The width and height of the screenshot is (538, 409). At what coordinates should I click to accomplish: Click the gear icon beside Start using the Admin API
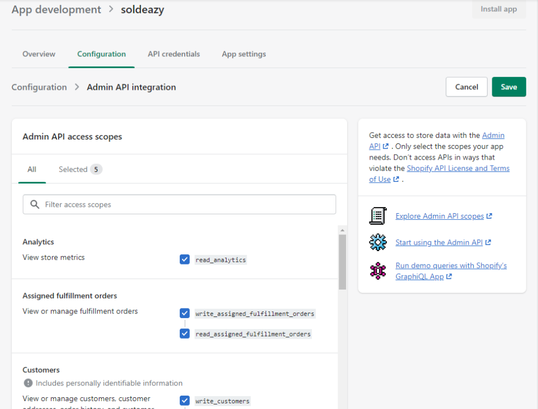[x=378, y=242]
